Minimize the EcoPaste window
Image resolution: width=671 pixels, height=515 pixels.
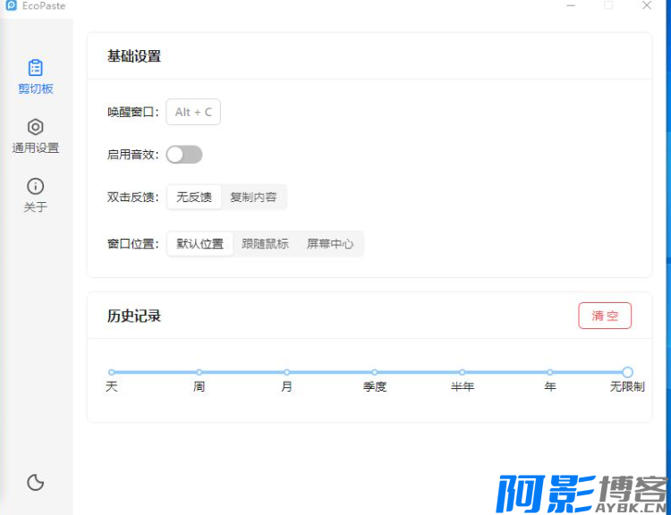[571, 5]
